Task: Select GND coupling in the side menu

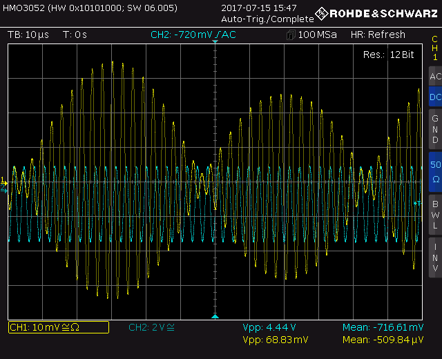Action: [434, 128]
